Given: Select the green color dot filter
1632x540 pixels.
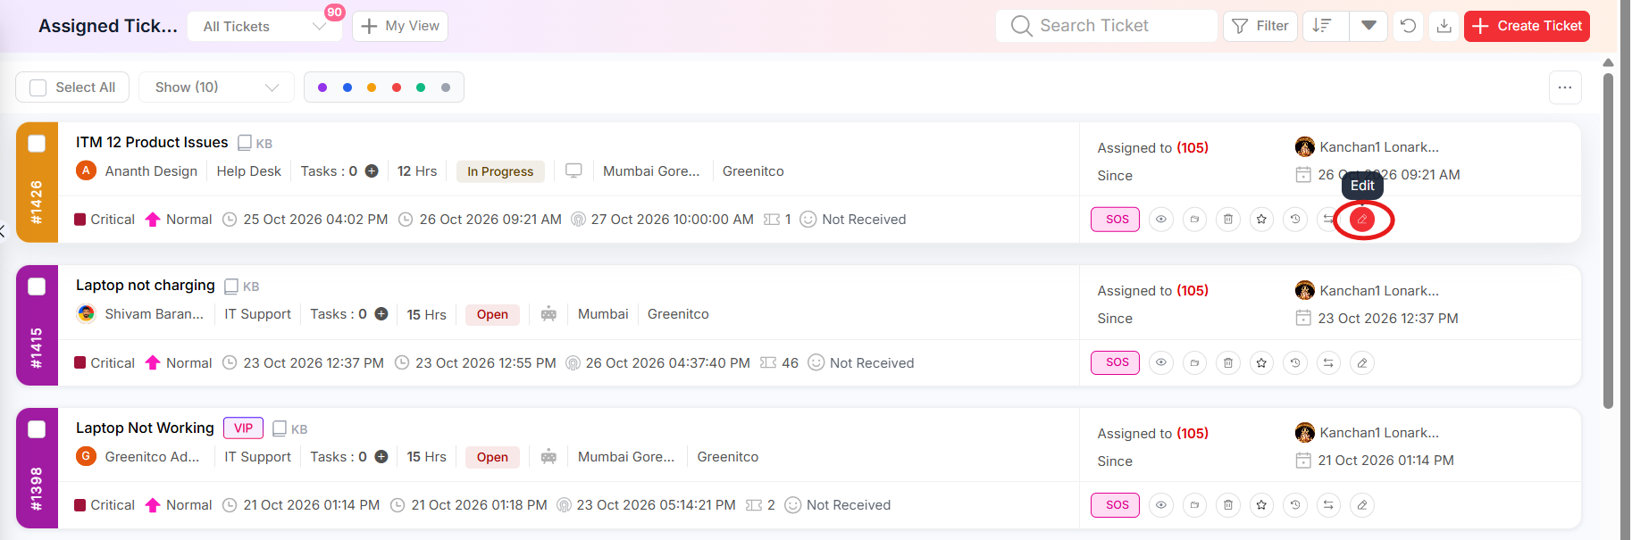Looking at the screenshot, I should point(421,87).
